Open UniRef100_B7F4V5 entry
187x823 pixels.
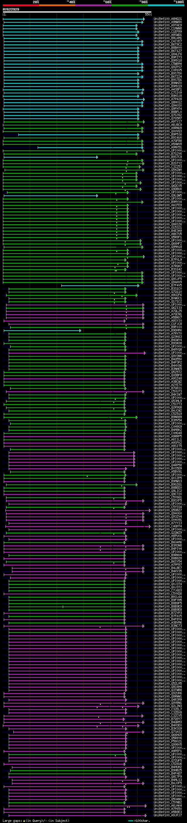[168, 285]
